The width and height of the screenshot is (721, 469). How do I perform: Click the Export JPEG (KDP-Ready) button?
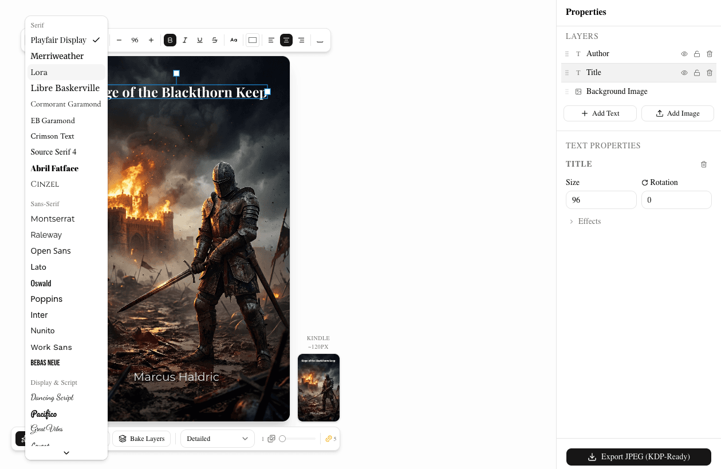[638, 456]
